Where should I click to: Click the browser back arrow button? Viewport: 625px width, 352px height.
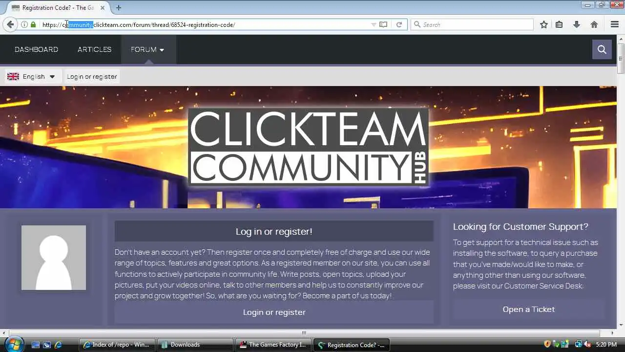(x=10, y=24)
